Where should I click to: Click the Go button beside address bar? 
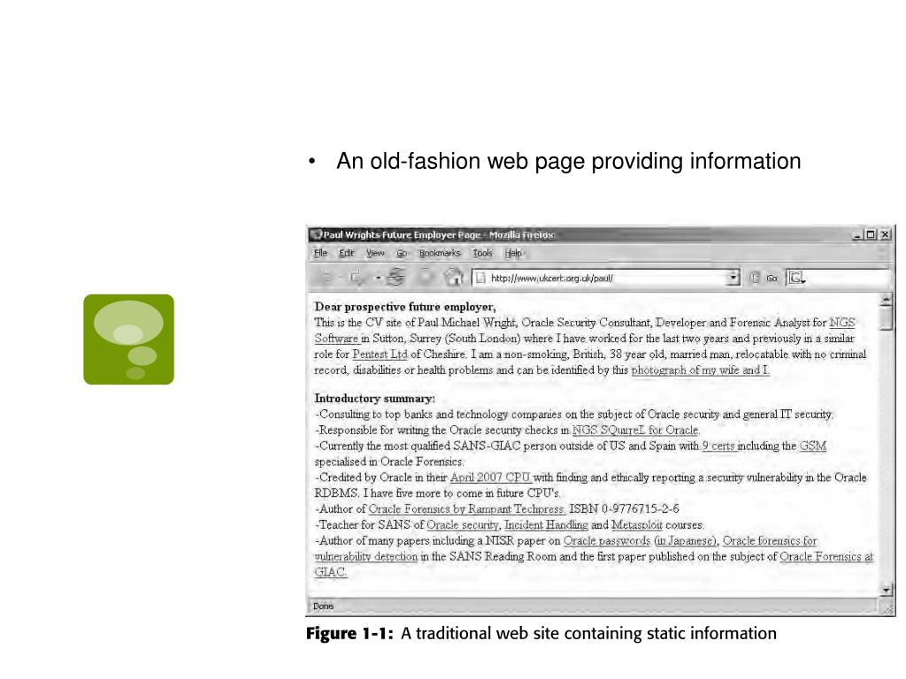(x=765, y=278)
